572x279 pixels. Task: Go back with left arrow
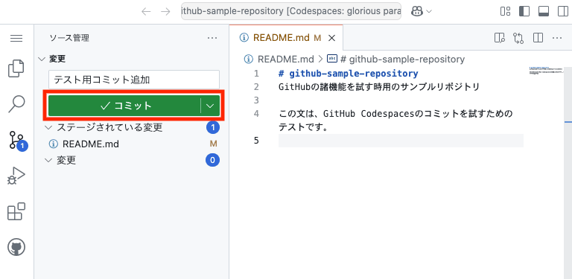tap(146, 12)
